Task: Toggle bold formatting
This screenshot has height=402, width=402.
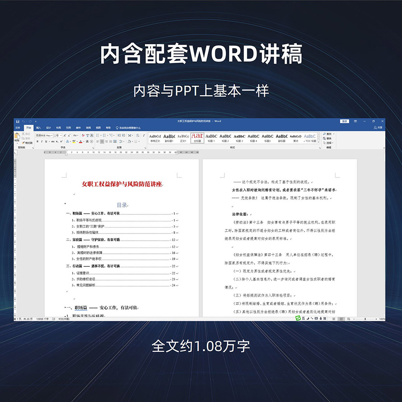Action: (x=37, y=141)
